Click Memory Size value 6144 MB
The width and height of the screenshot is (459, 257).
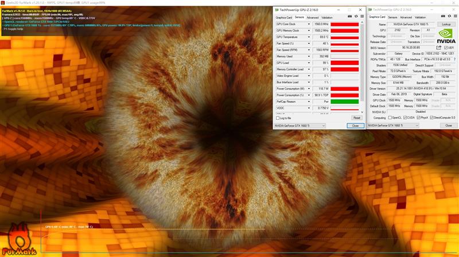coord(398,83)
